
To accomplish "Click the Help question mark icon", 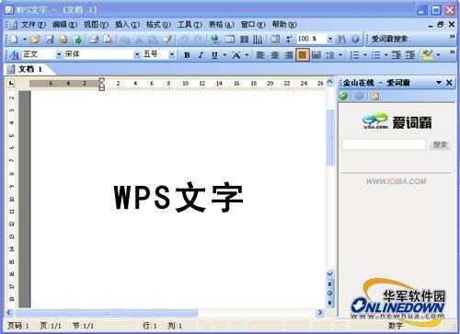I will [x=355, y=39].
